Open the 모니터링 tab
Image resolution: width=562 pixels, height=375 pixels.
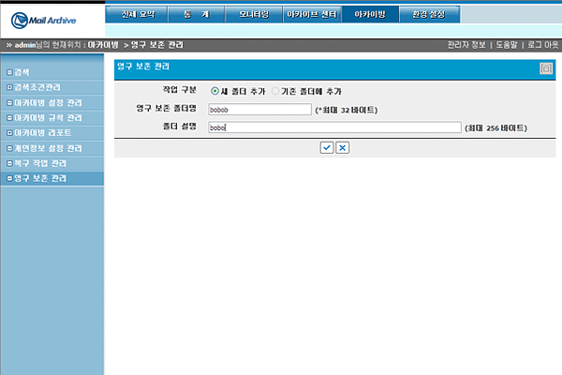pyautogui.click(x=254, y=14)
